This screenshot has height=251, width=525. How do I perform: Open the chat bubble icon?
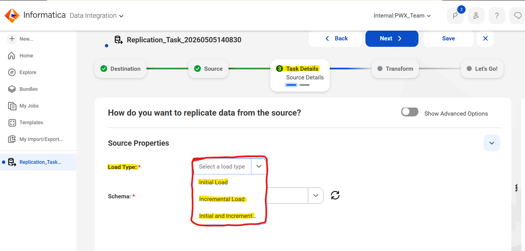click(517, 16)
